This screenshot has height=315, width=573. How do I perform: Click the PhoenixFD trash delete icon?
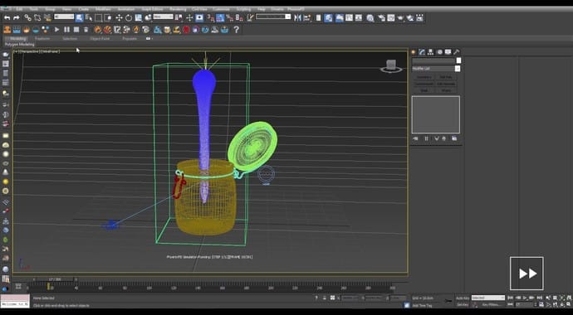[86, 30]
